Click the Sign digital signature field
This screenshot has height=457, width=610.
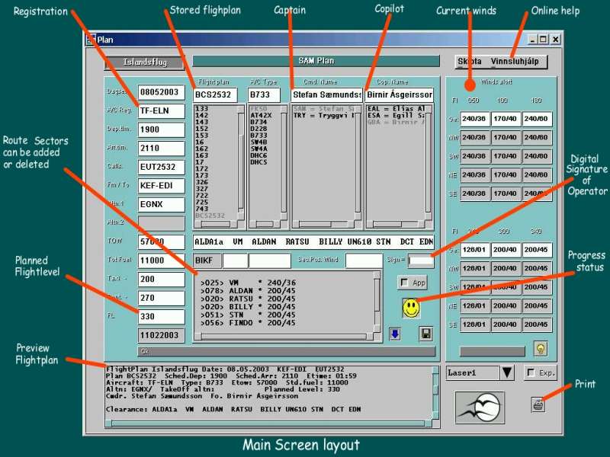click(420, 261)
